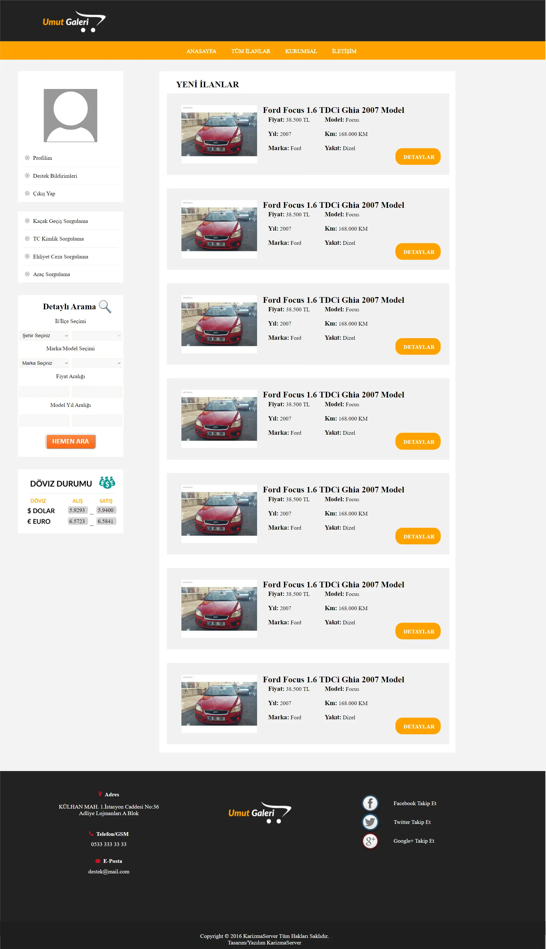Click the Google+ icon in footer

pos(370,841)
